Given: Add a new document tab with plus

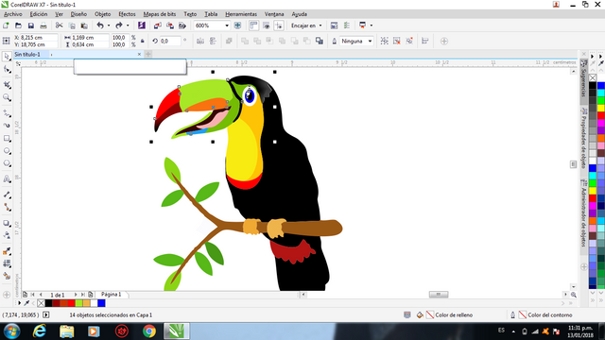Looking at the screenshot, I should pyautogui.click(x=148, y=55).
